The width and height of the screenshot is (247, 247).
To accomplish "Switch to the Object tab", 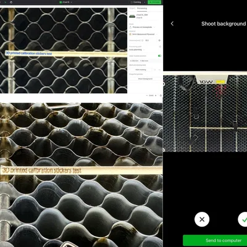I will 133,9.
